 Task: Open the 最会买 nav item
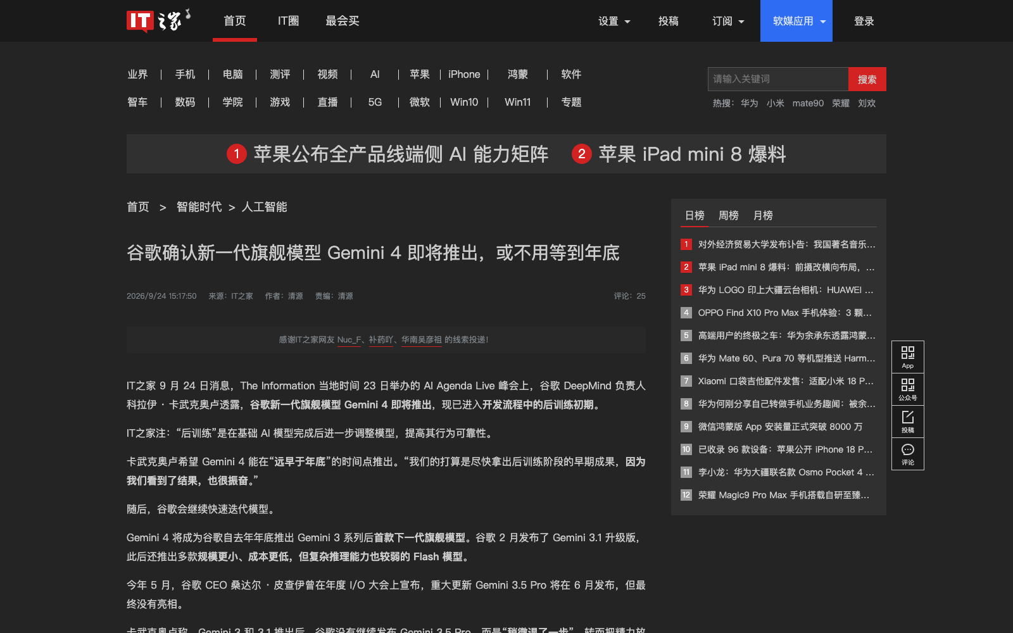pos(343,21)
